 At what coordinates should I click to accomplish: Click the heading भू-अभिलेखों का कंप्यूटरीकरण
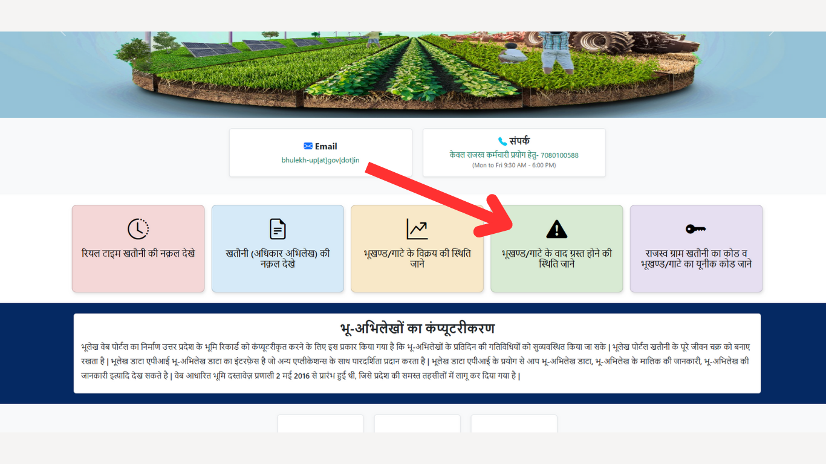(417, 329)
